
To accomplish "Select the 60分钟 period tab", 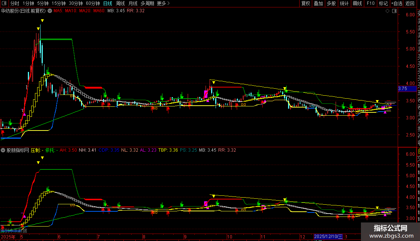I will point(93,3).
